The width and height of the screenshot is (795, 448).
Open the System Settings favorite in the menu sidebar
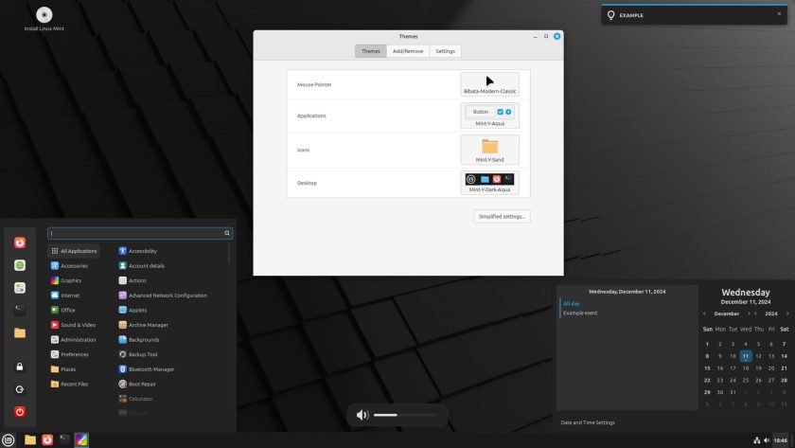click(20, 288)
